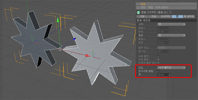Click the 종료 분할수 value field
Image resolution: width=198 pixels, height=100 pixels.
(164, 39)
